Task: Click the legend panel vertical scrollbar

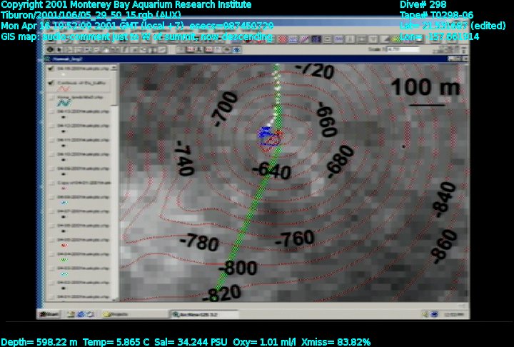Action: 116,178
